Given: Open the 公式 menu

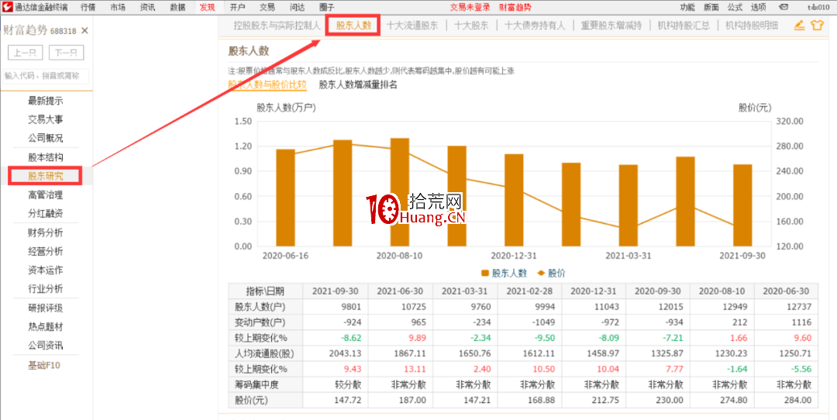Looking at the screenshot, I should pyautogui.click(x=735, y=8).
